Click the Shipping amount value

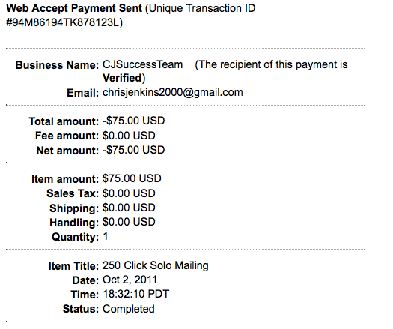click(129, 208)
